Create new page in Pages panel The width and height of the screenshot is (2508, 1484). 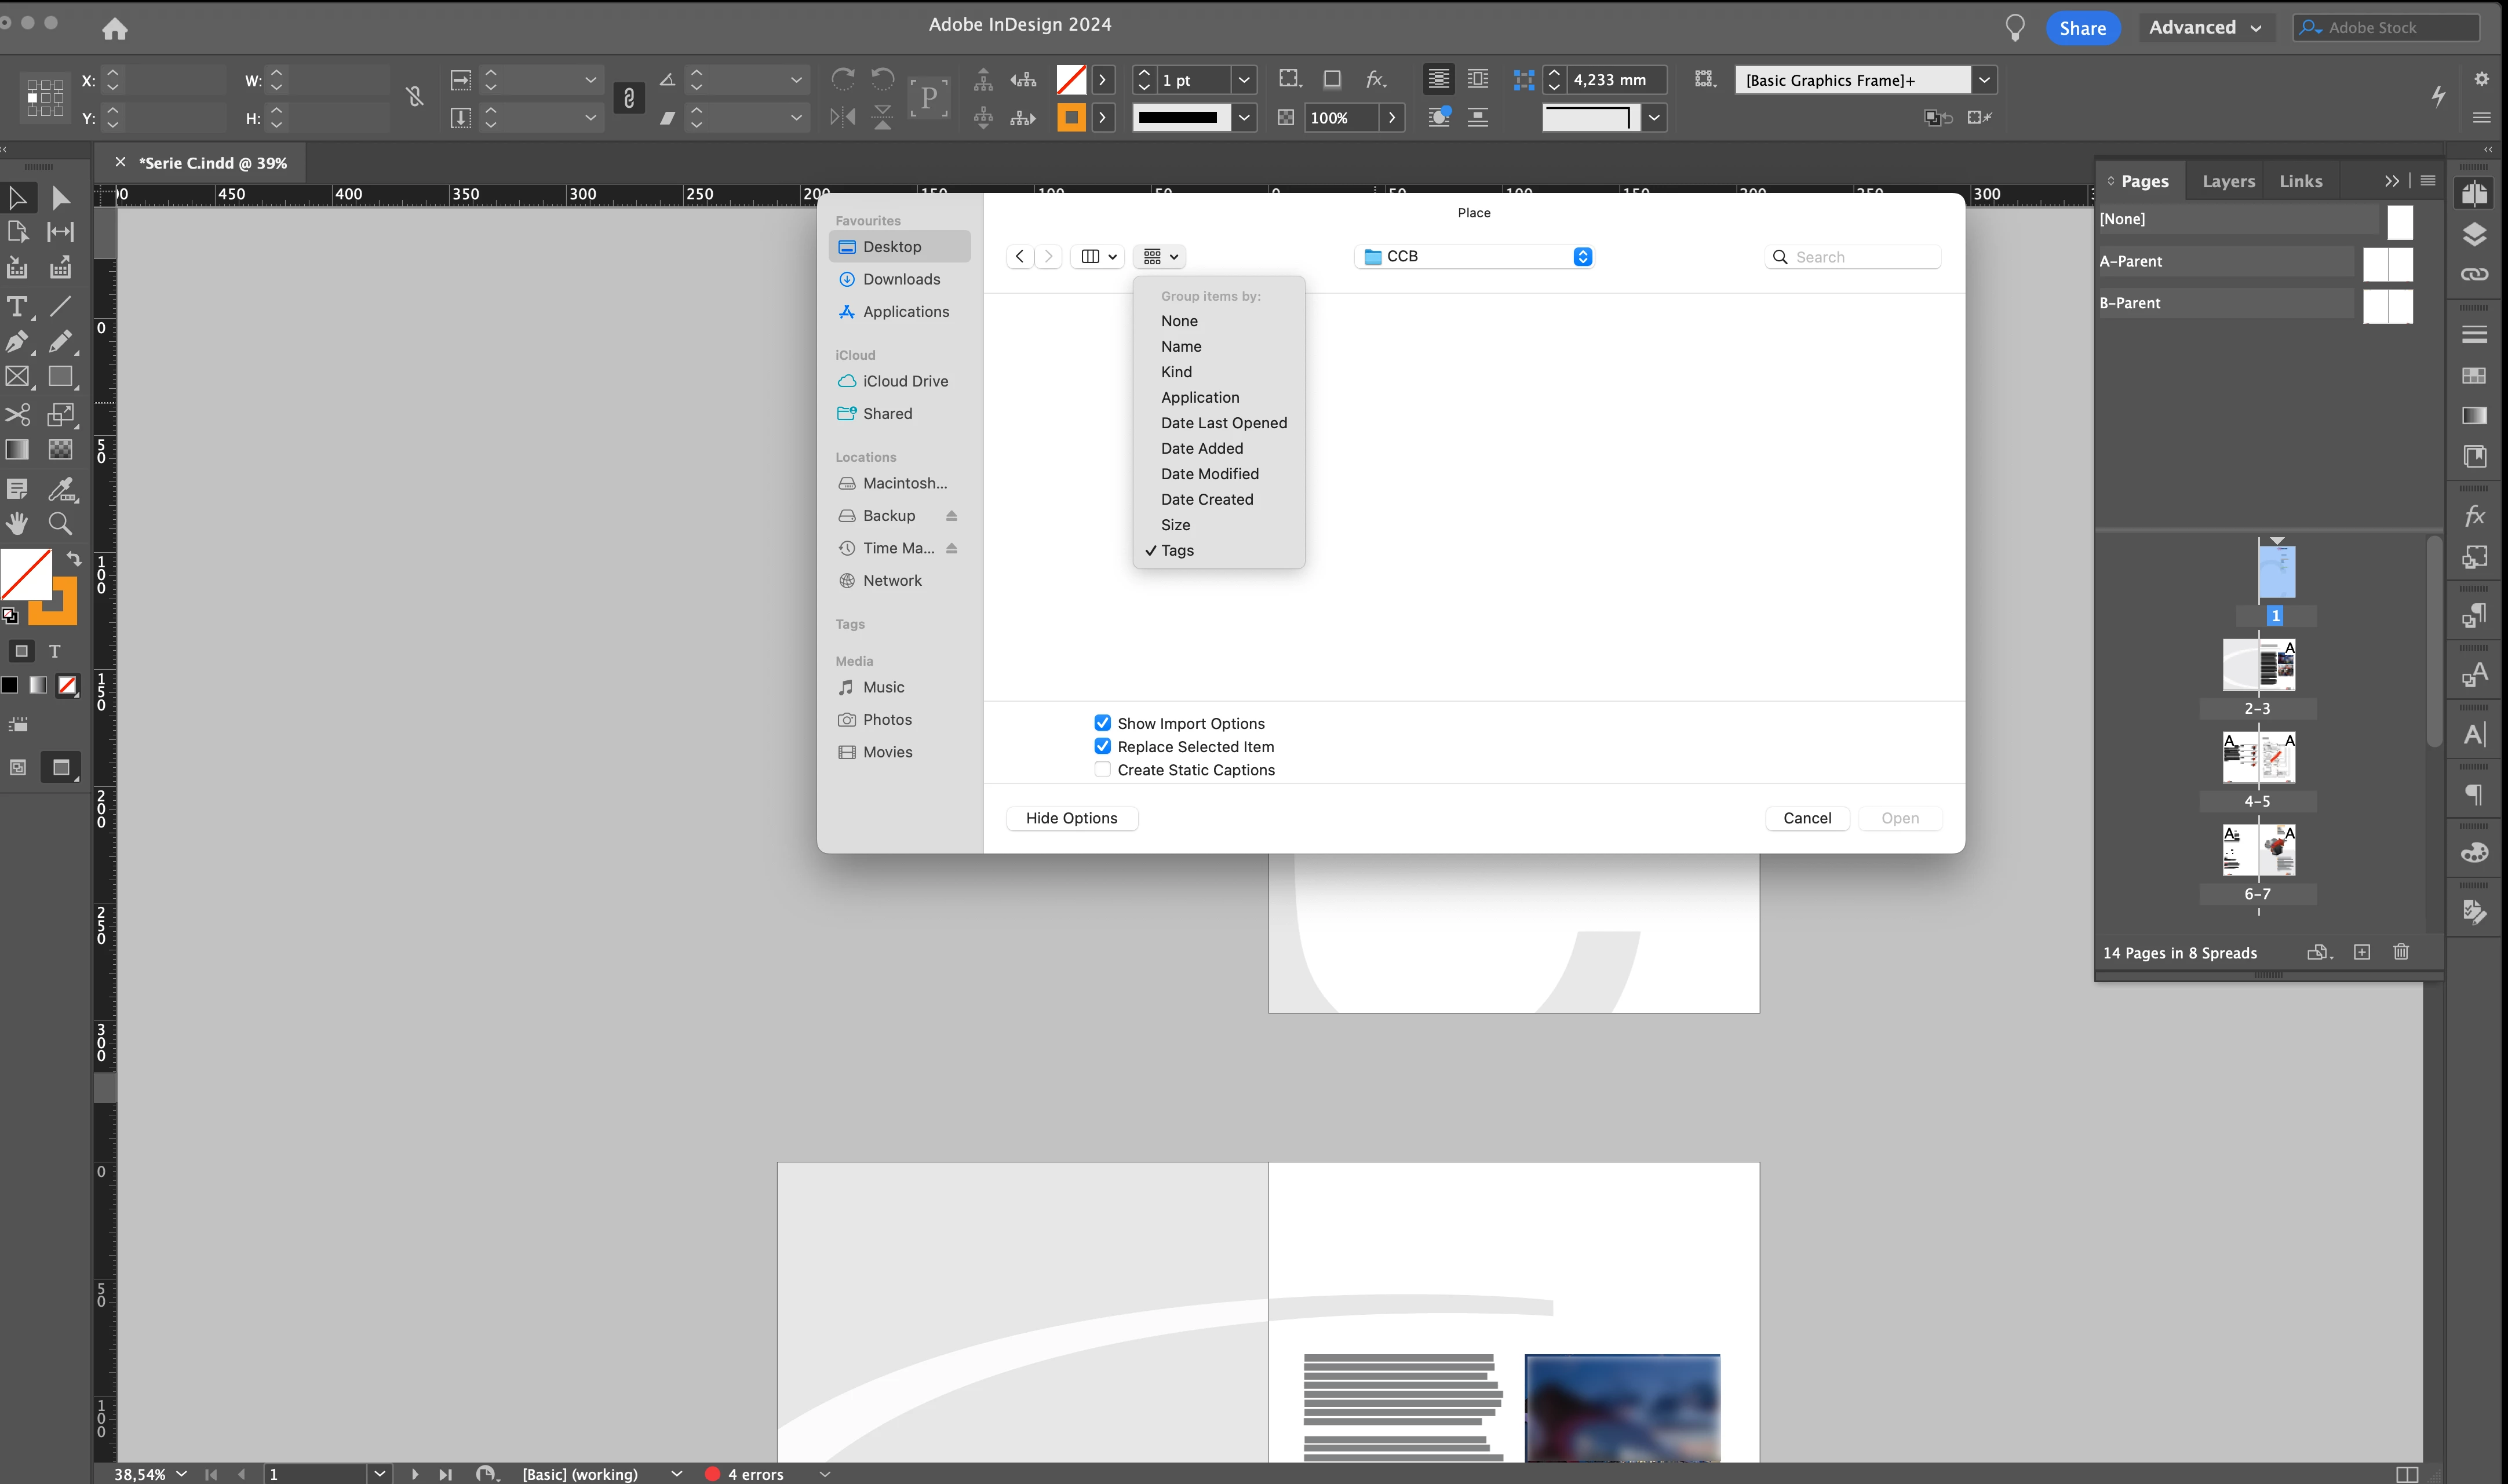2362,952
